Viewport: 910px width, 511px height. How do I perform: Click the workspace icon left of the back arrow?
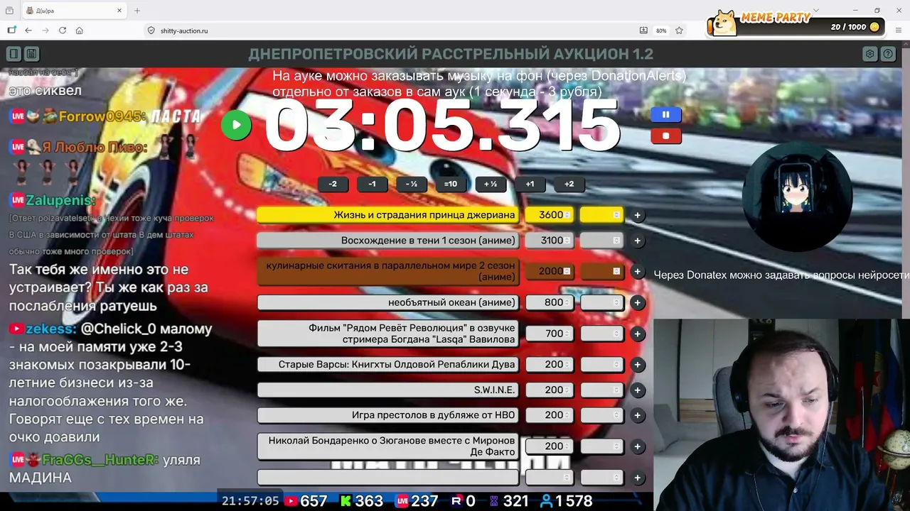coord(11,31)
